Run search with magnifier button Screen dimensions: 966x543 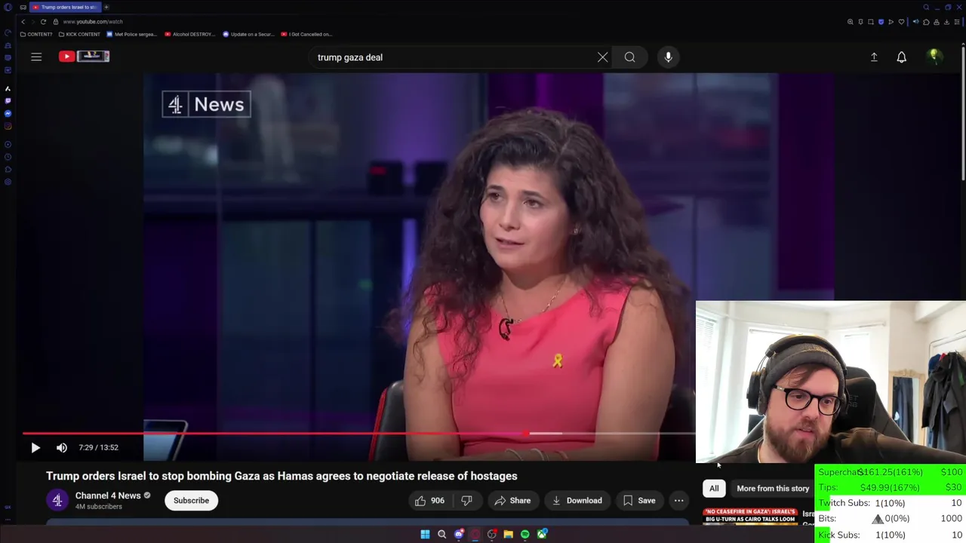click(629, 57)
